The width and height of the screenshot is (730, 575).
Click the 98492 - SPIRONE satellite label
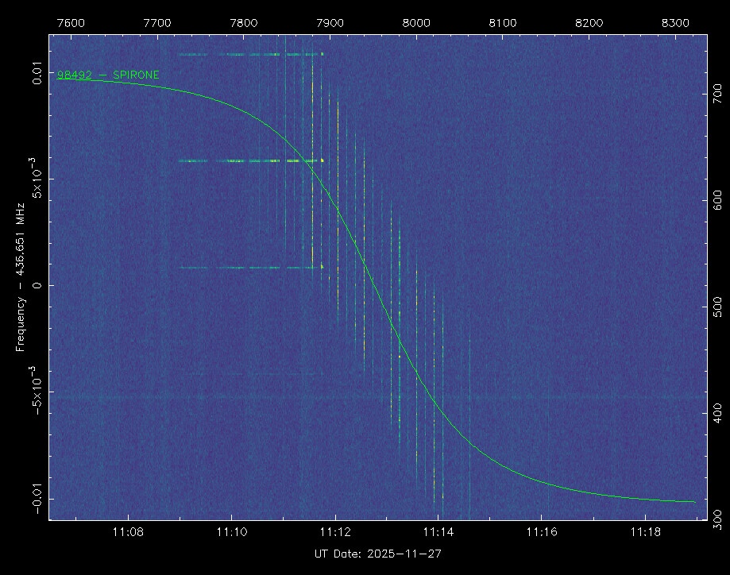coord(108,75)
